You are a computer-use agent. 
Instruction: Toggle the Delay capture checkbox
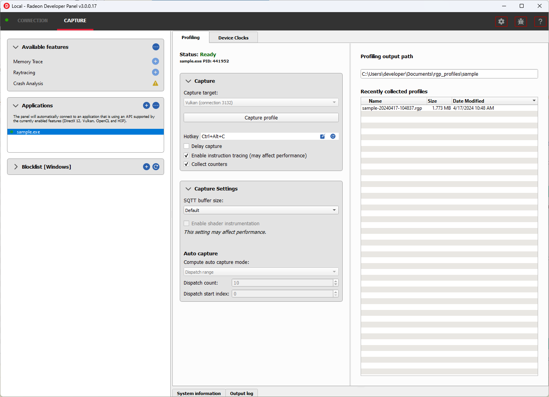tap(186, 146)
